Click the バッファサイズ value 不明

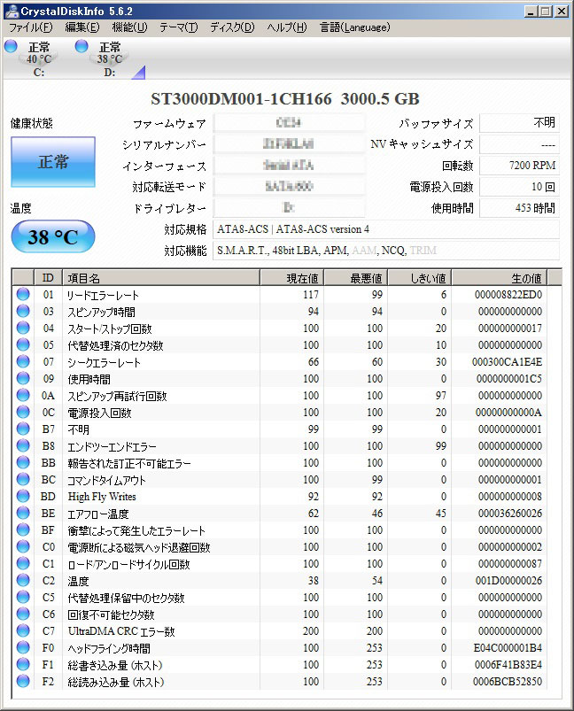(519, 122)
